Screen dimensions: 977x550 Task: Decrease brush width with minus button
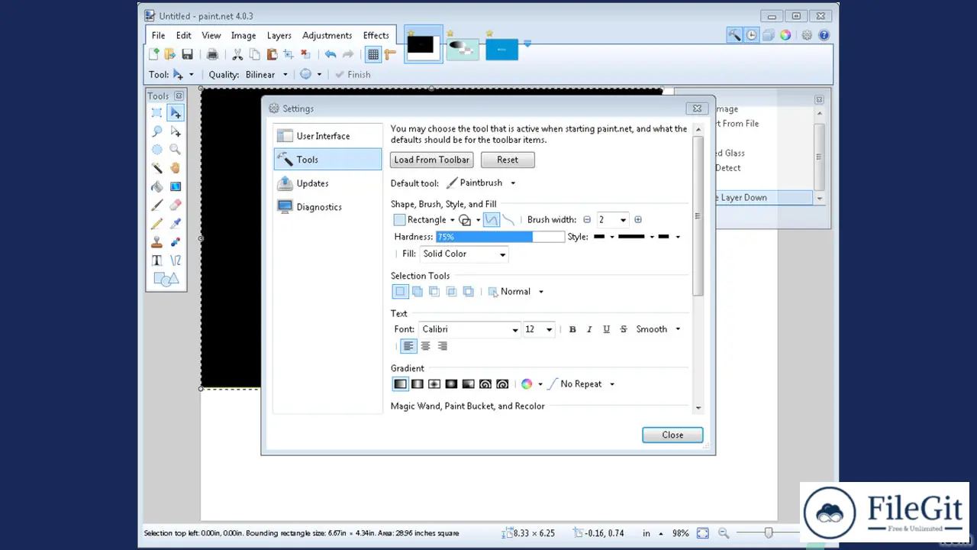[x=587, y=220]
